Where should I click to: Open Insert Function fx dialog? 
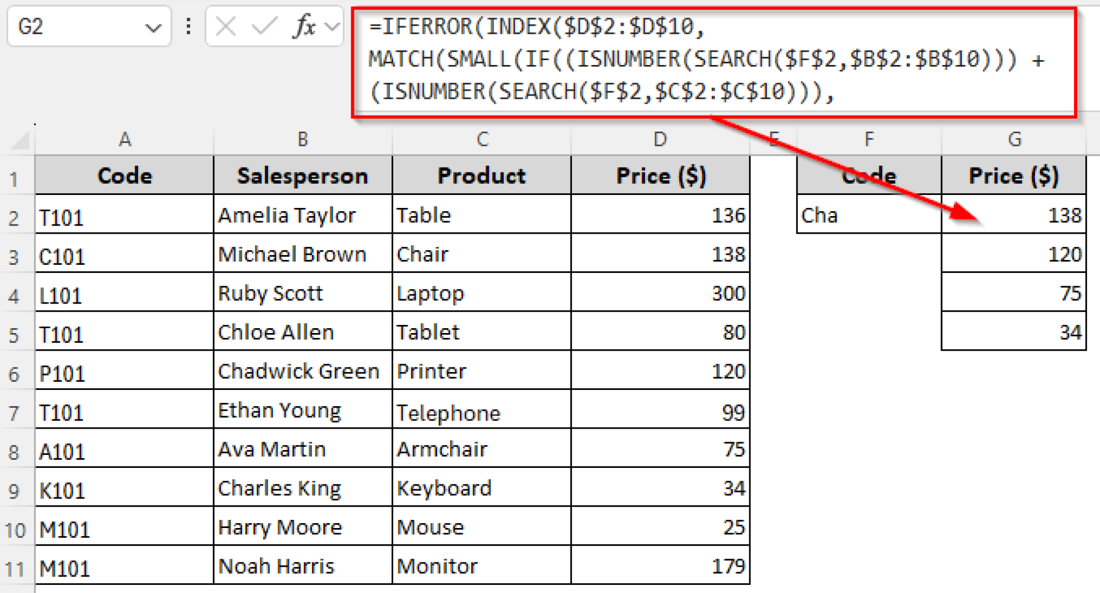point(304,26)
